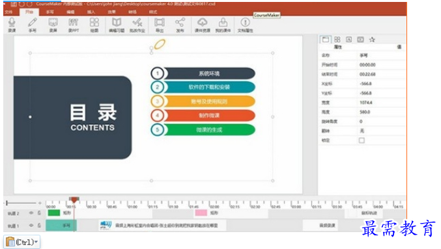Toggle eye visibility for 轨道 1
Screen dimensions: 441x249
[x=31, y=225]
